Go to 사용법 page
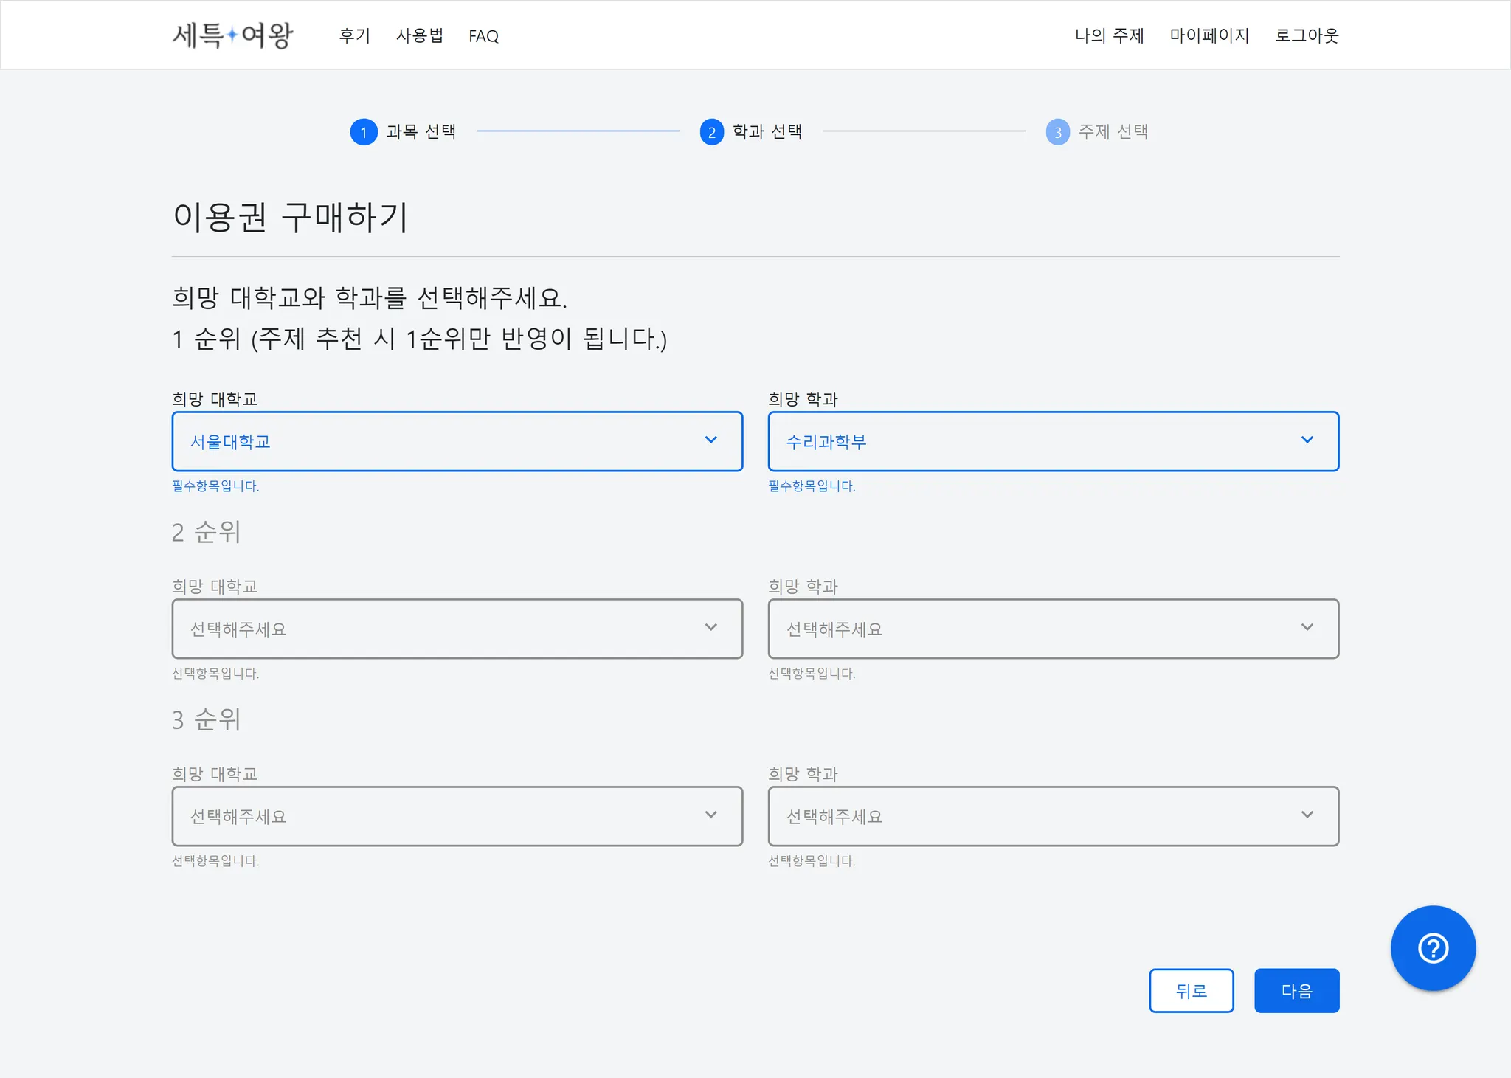This screenshot has height=1078, width=1511. (419, 35)
